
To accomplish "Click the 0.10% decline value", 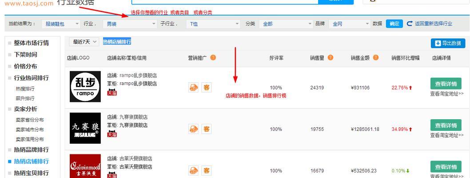I will tap(398, 171).
